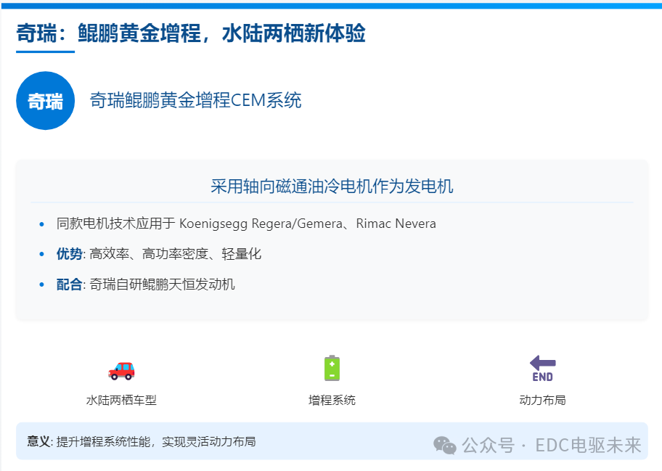The image size is (662, 471).
Task: Click the 动力布局 label
Action: [x=542, y=400]
